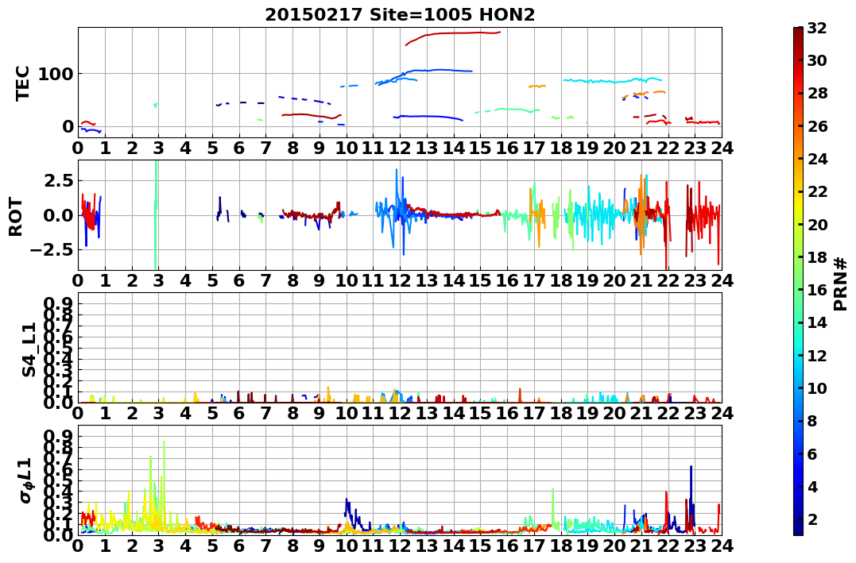856x563 pixels.
Task: Click hour 3 tick below the σφL1 panel
Action: [x=158, y=546]
